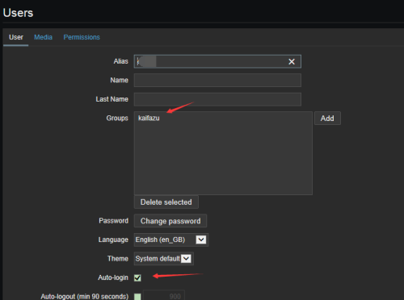Focus the Last Name input field
Image resolution: width=404 pixels, height=300 pixels.
[x=217, y=99]
